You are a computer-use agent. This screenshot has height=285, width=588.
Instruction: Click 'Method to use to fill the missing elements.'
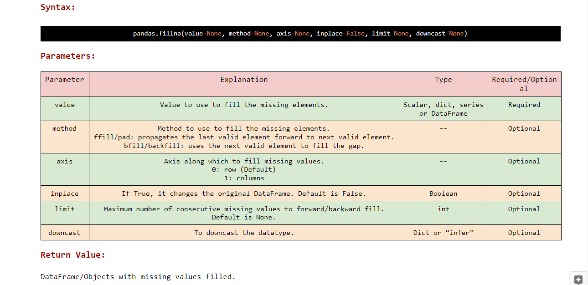[244, 128]
